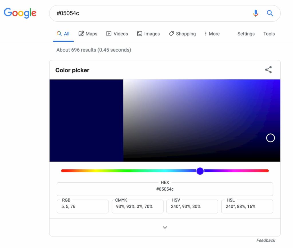This screenshot has height=248, width=293.
Task: Click the microphone icon for voice search
Action: click(256, 13)
